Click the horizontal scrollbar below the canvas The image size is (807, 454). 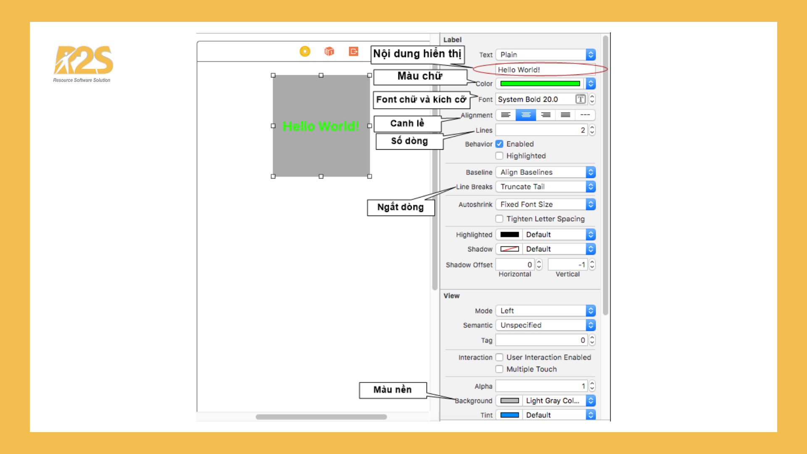point(321,417)
